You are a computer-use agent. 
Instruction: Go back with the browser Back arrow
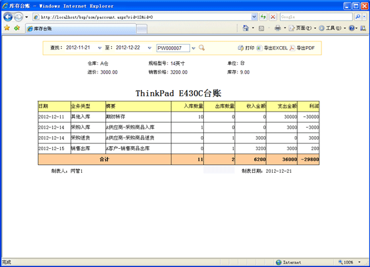(8, 17)
